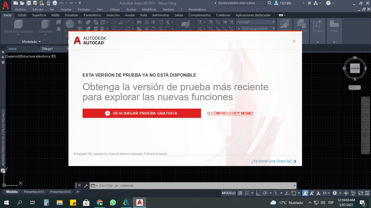Disable the highlighted object snap toggle
Viewport: 371px width, 208px height.
[305, 193]
